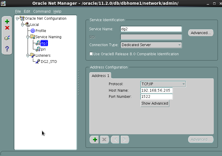The image size is (222, 156).
Task: Open the Protocol TCP/IP dropdown
Action: (x=163, y=84)
